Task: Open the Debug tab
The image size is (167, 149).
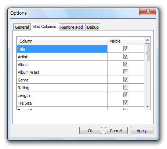Action: pos(93,27)
